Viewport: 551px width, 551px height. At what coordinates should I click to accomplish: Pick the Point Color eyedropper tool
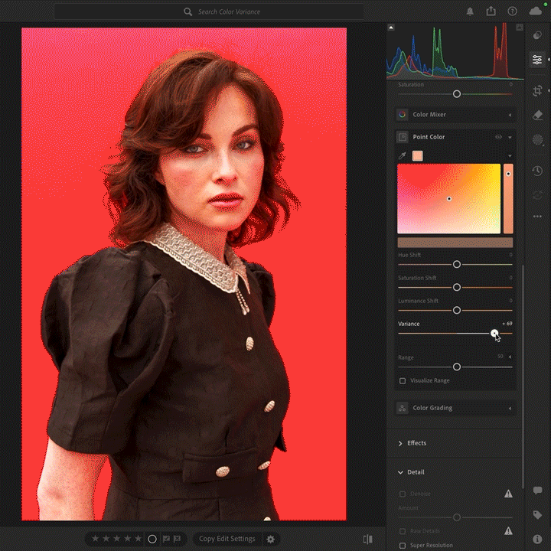click(x=403, y=155)
